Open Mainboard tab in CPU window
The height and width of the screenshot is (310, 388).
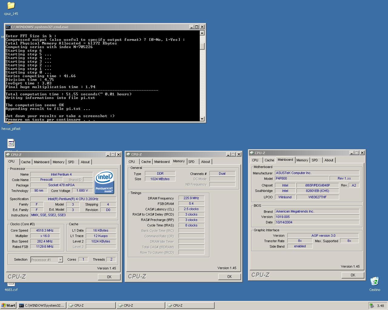coord(42,162)
